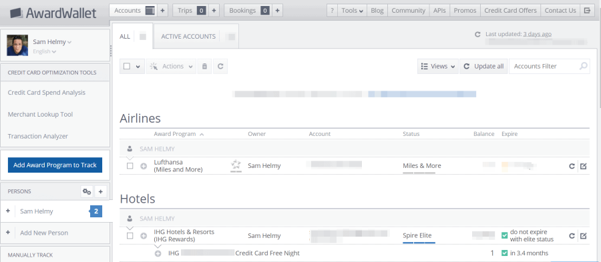Sort by Award Program column header
The image size is (601, 262).
coord(178,134)
